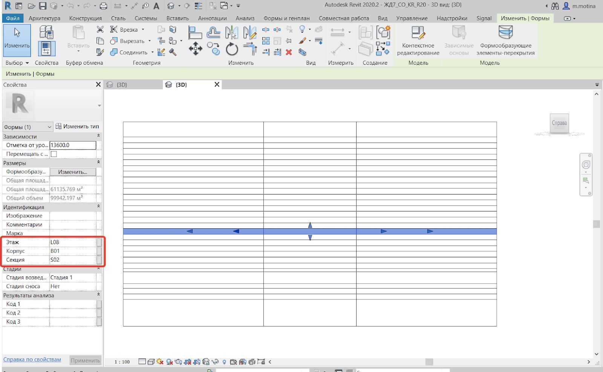603x372 pixels.
Task: Select the Offset tool
Action: (x=214, y=33)
